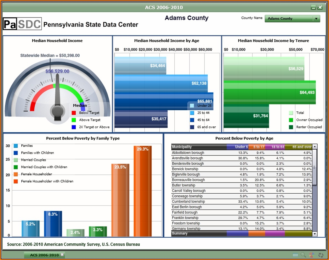The height and width of the screenshot is (260, 329).
Task: Close the ACS 2006-2010 bottom tab
Action: (62, 254)
